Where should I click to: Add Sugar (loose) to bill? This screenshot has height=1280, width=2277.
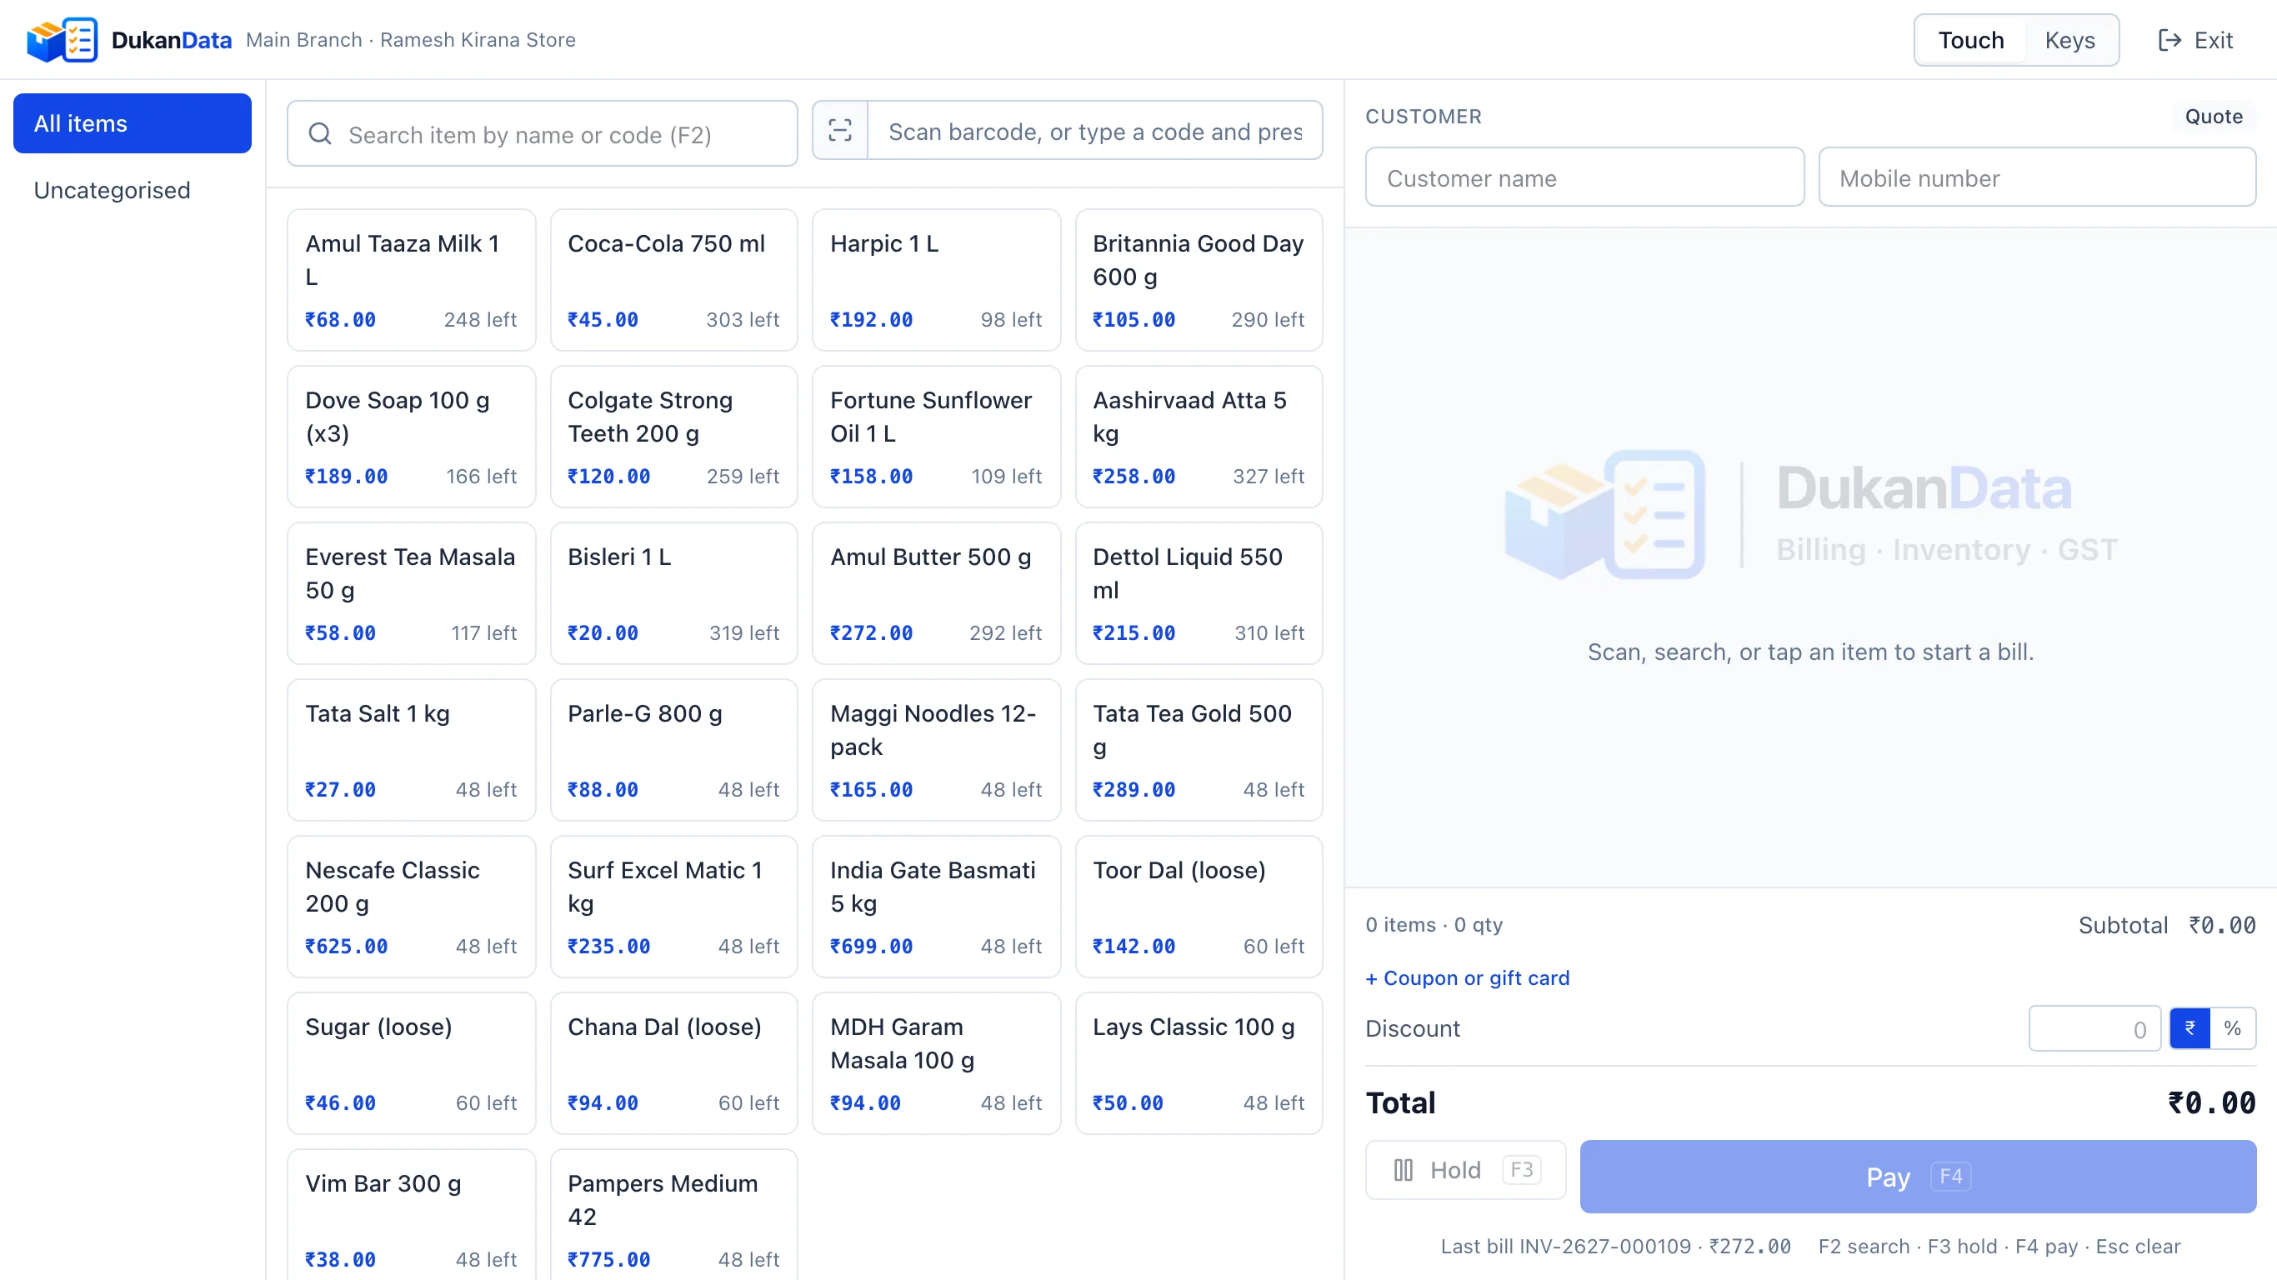pyautogui.click(x=412, y=1062)
